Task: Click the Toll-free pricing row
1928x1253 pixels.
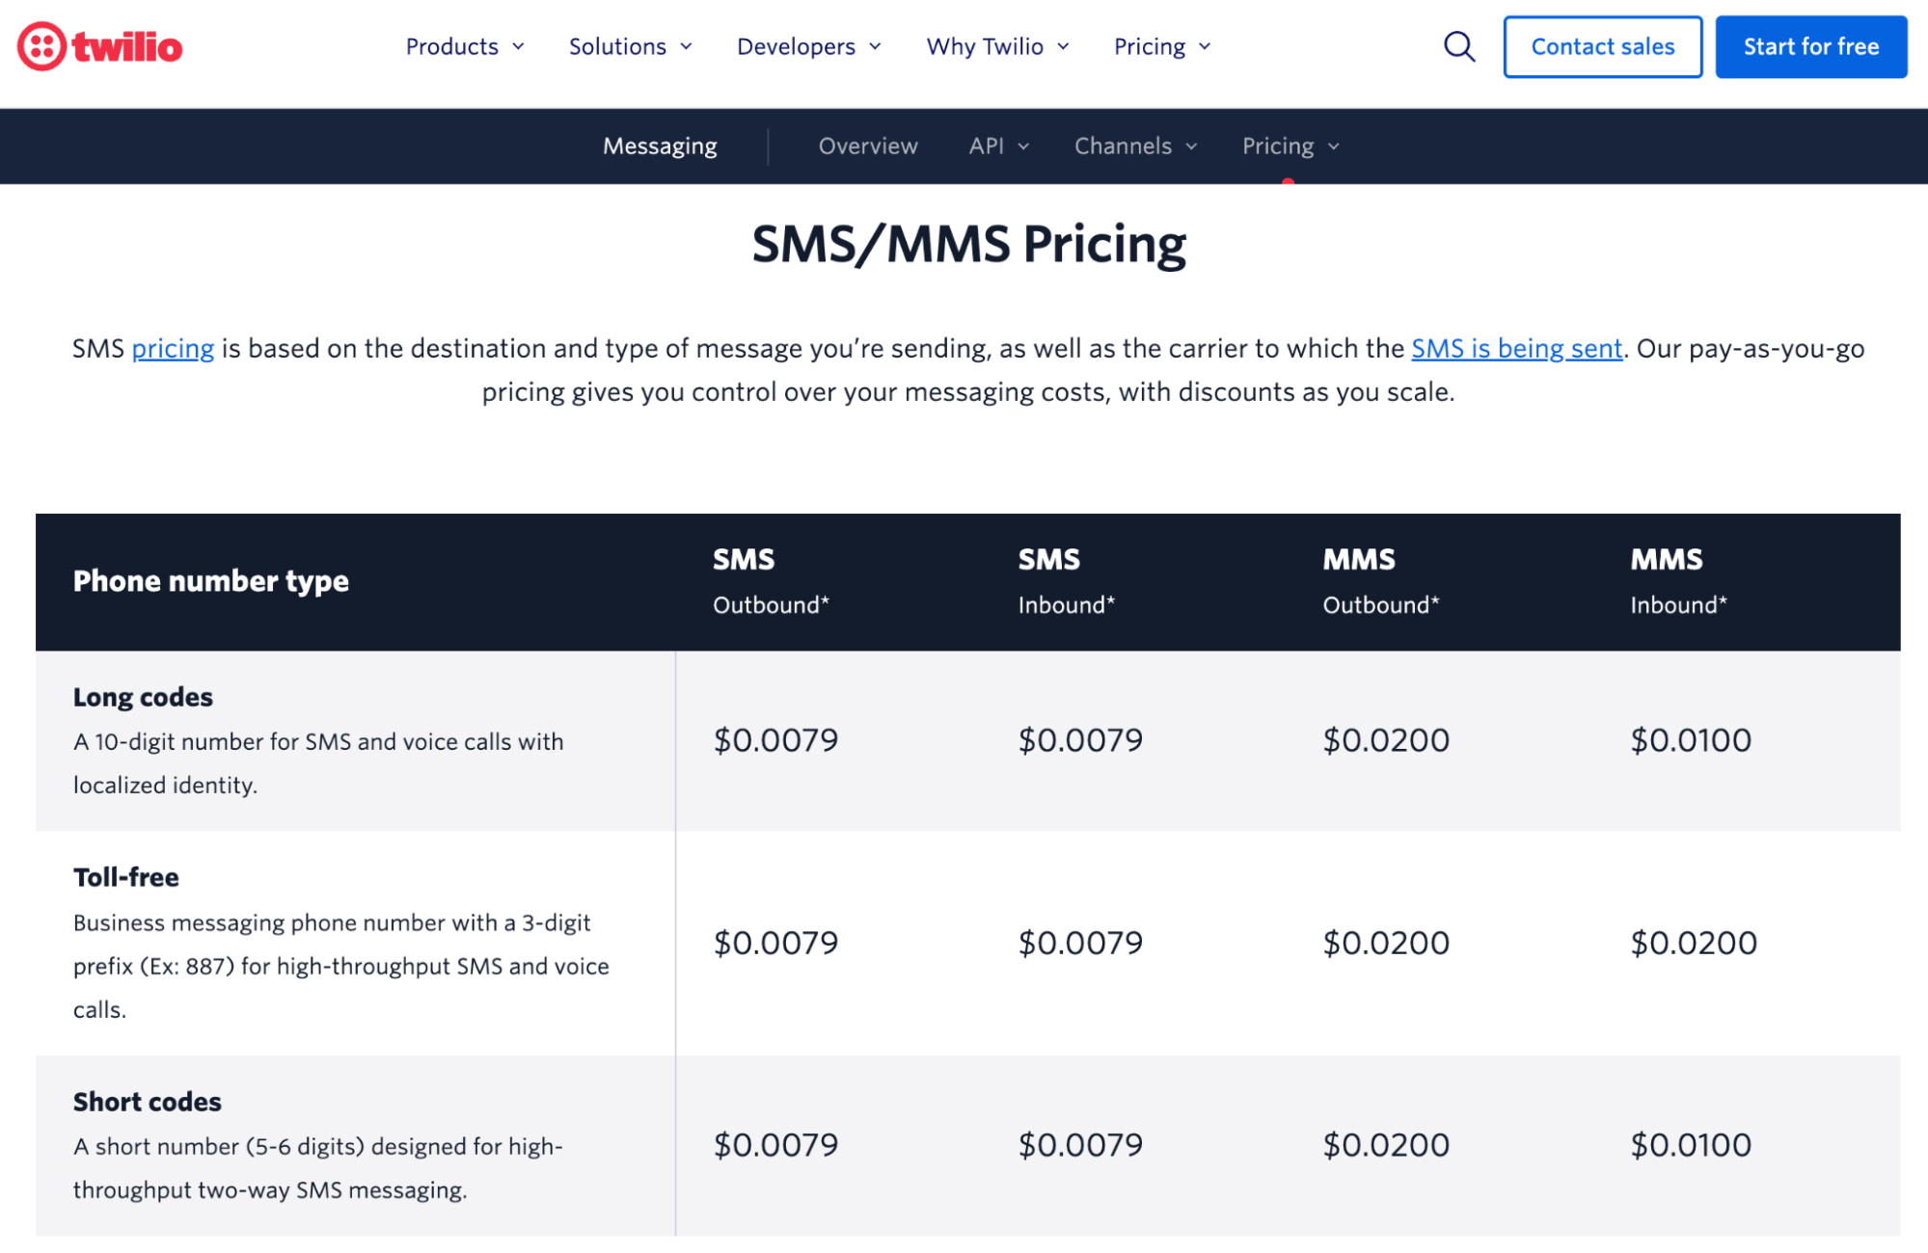Action: [x=126, y=877]
